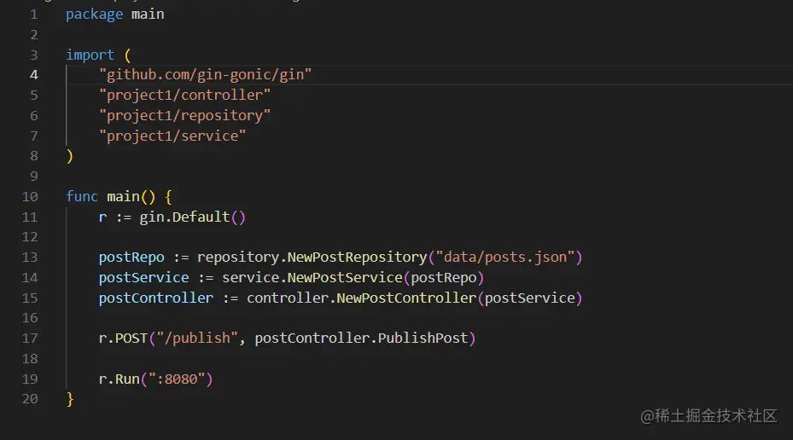The width and height of the screenshot is (793, 440).
Task: Click "r.Run" on line 19
Action: [x=119, y=379]
